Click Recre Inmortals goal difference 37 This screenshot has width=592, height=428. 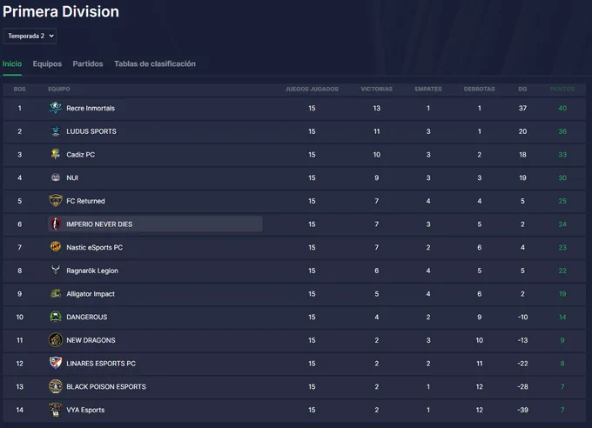pos(522,109)
